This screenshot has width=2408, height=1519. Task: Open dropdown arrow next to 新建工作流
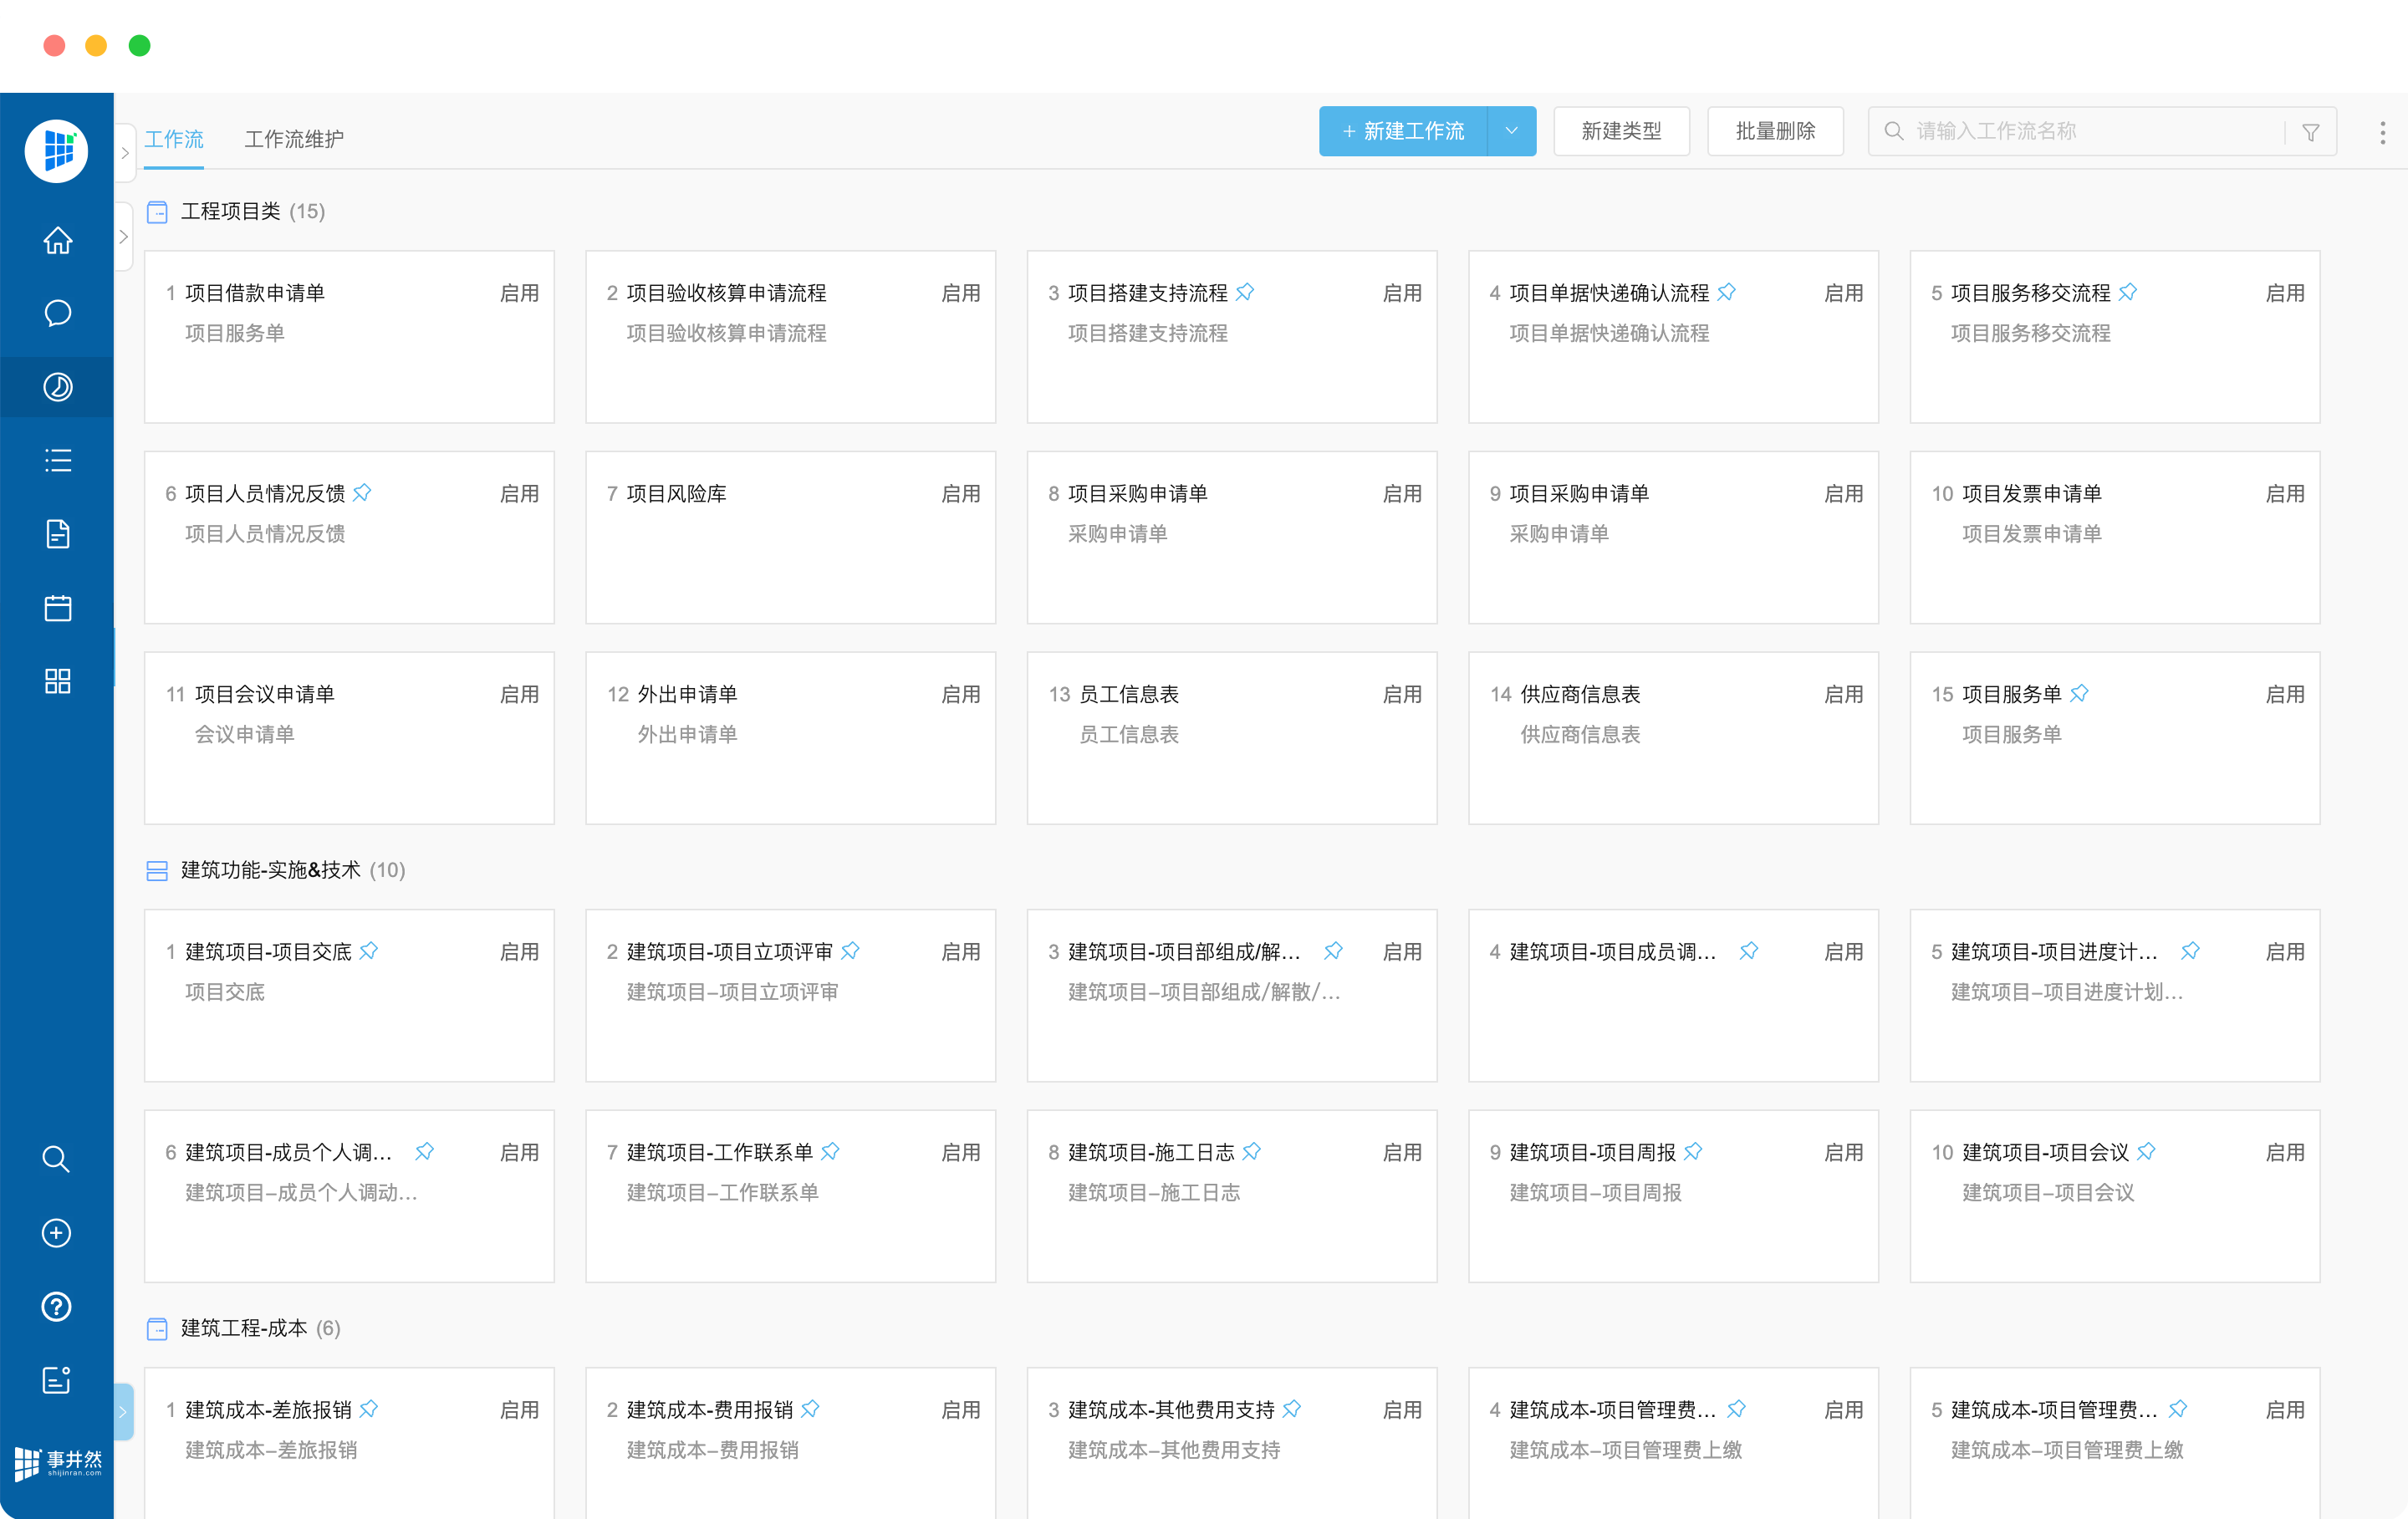coord(1511,131)
